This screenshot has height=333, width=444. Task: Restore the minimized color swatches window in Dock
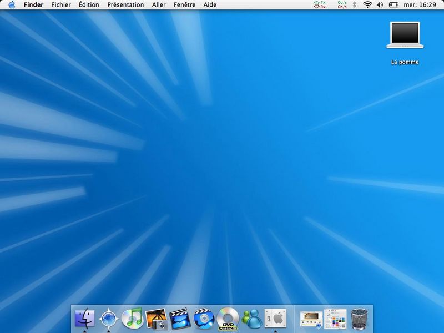tap(335, 319)
